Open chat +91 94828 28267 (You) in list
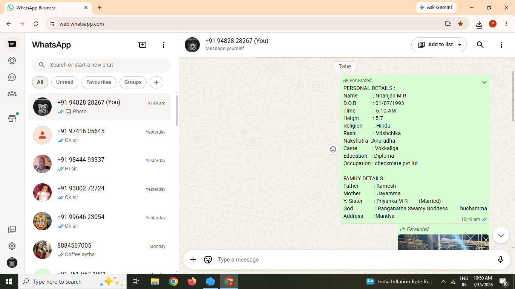This screenshot has height=289, width=515. 100,107
